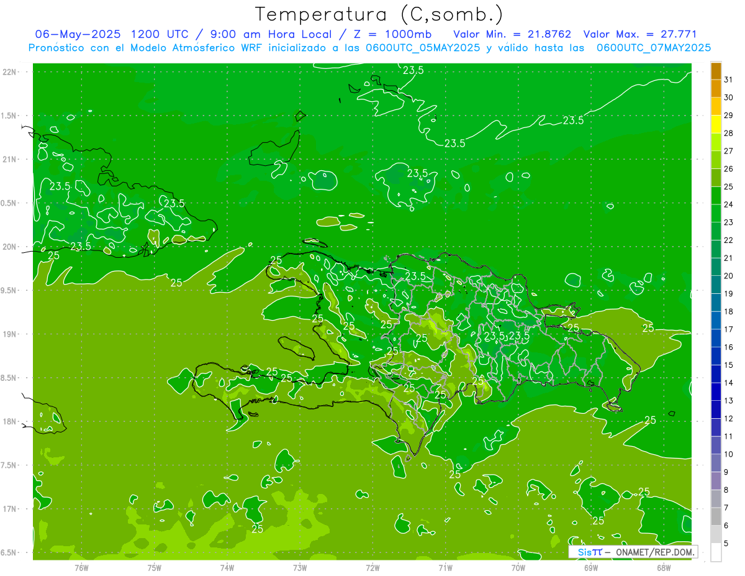745x576 pixels.
Task: Click the "ONAMET/REP.DOM." credit label
Action: pyautogui.click(x=654, y=552)
